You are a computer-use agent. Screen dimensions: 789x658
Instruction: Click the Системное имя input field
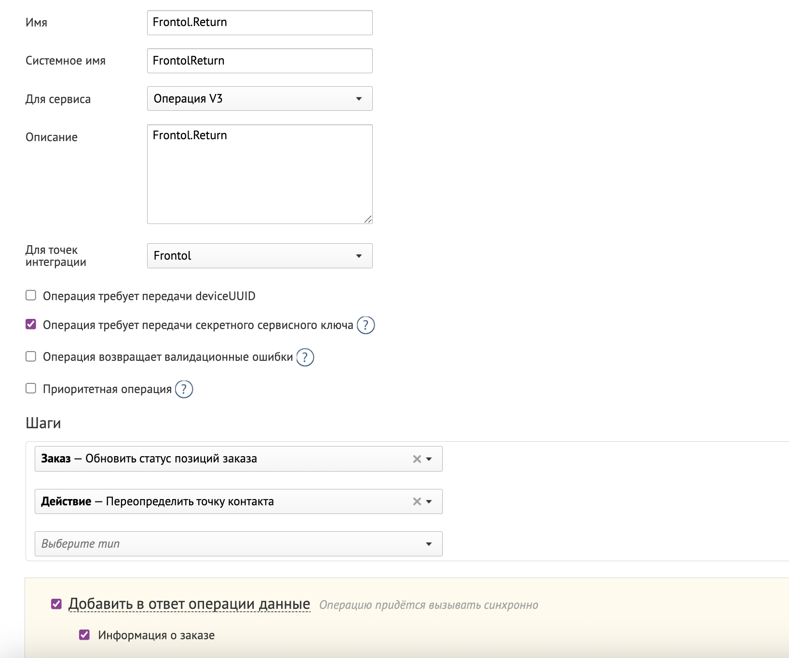click(259, 61)
